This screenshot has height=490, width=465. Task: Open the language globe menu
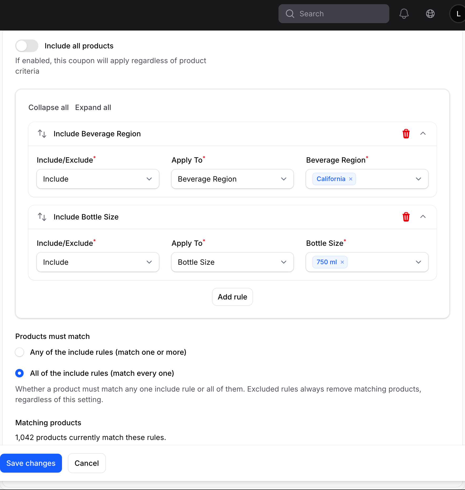tap(430, 14)
